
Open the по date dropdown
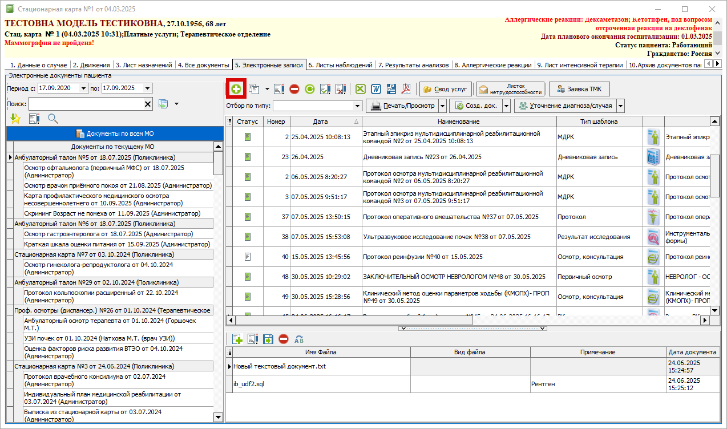[148, 88]
